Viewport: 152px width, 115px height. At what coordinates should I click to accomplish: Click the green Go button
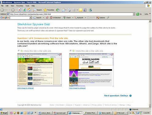point(139,14)
